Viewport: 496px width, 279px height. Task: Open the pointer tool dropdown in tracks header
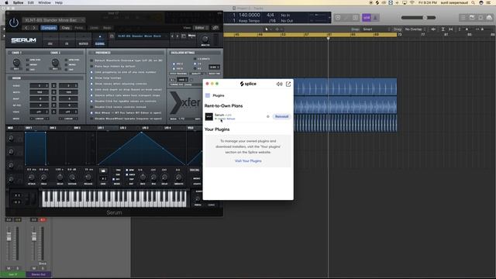(267, 29)
